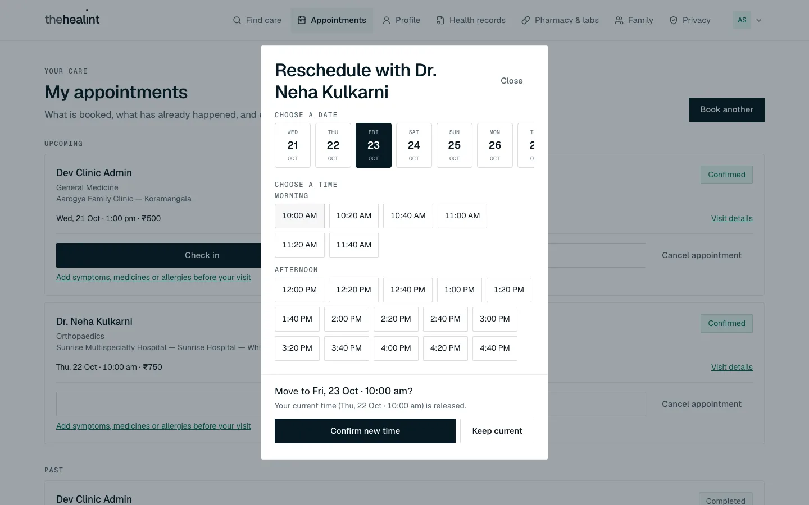Select Thu 22 Oct date

tap(333, 145)
